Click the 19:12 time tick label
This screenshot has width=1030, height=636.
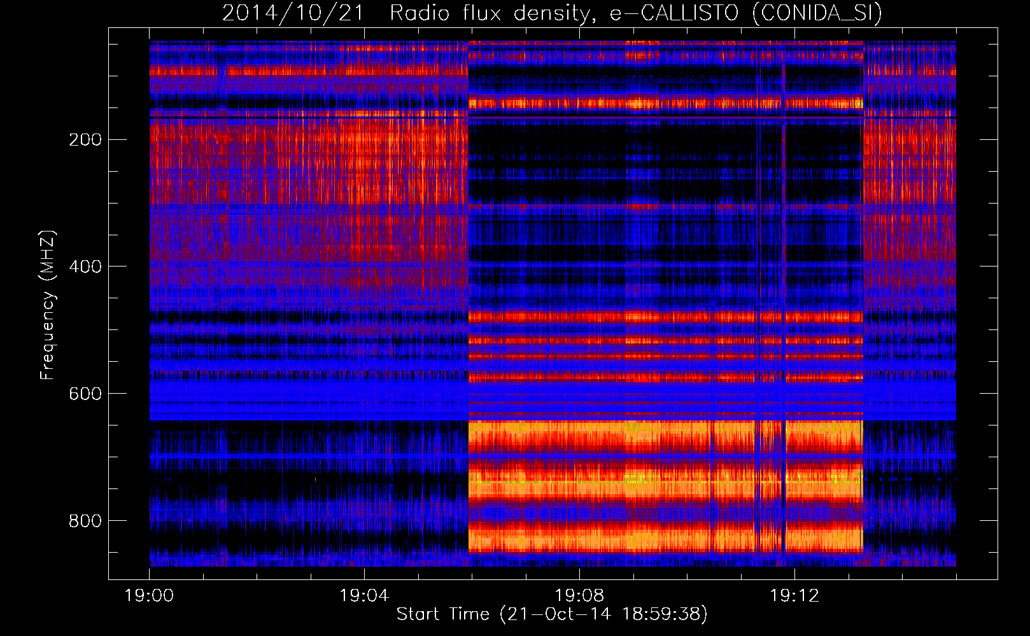tap(794, 596)
